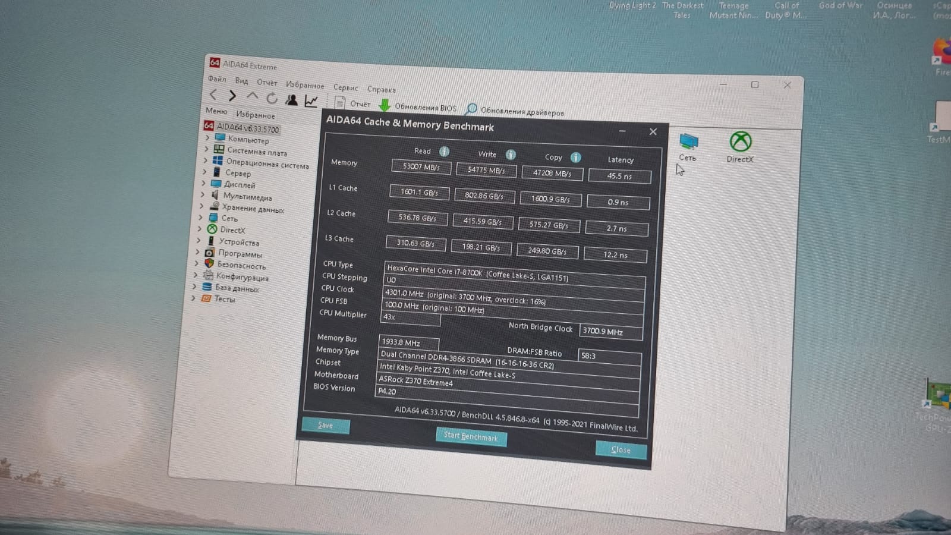This screenshot has width=951, height=535.
Task: Select Операционная система in the tree
Action: (267, 163)
